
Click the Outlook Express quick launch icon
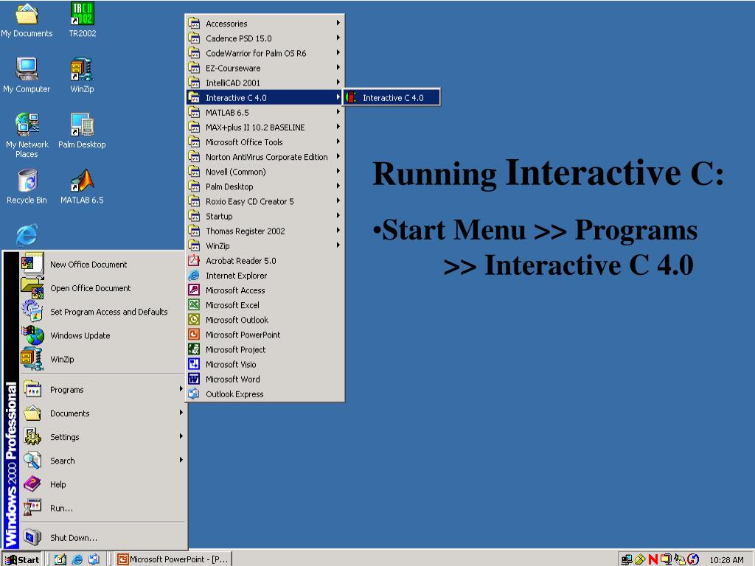pyautogui.click(x=94, y=559)
